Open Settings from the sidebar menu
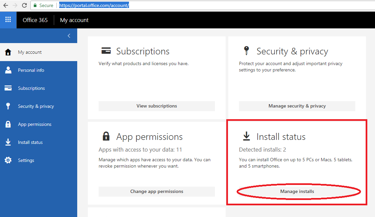Image resolution: width=375 pixels, height=217 pixels. (x=38, y=160)
